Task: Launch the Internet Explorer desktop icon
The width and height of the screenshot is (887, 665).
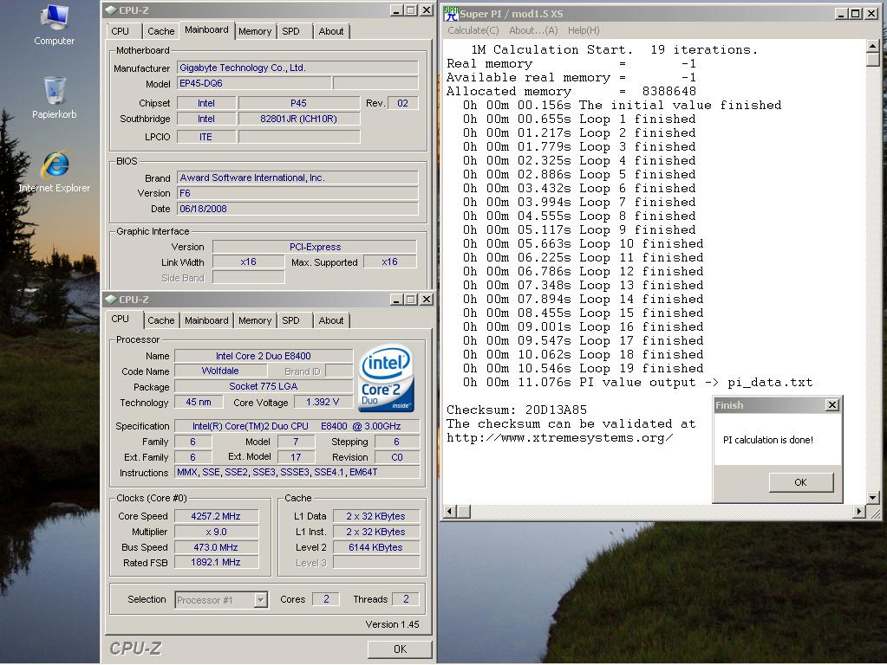Action: (55, 171)
